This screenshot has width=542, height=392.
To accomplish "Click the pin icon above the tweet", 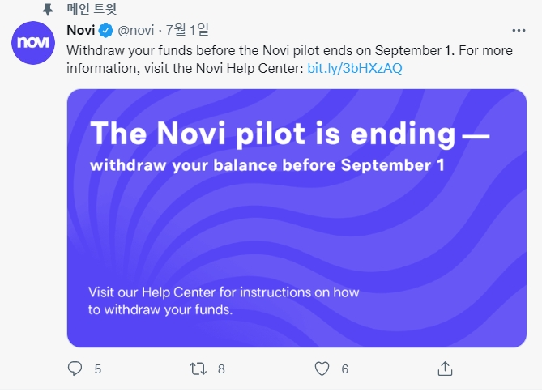I will point(49,9).
